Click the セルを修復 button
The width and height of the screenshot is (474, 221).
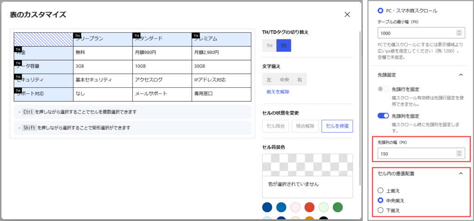(x=337, y=126)
